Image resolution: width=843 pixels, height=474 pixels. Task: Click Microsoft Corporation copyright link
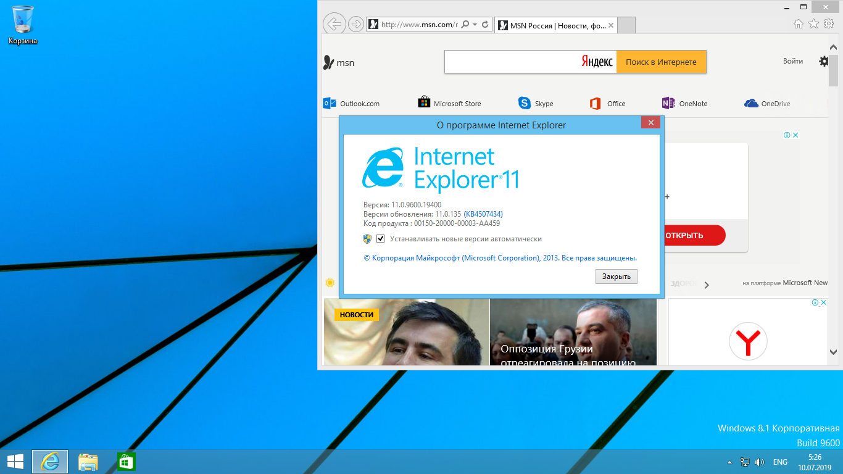500,258
